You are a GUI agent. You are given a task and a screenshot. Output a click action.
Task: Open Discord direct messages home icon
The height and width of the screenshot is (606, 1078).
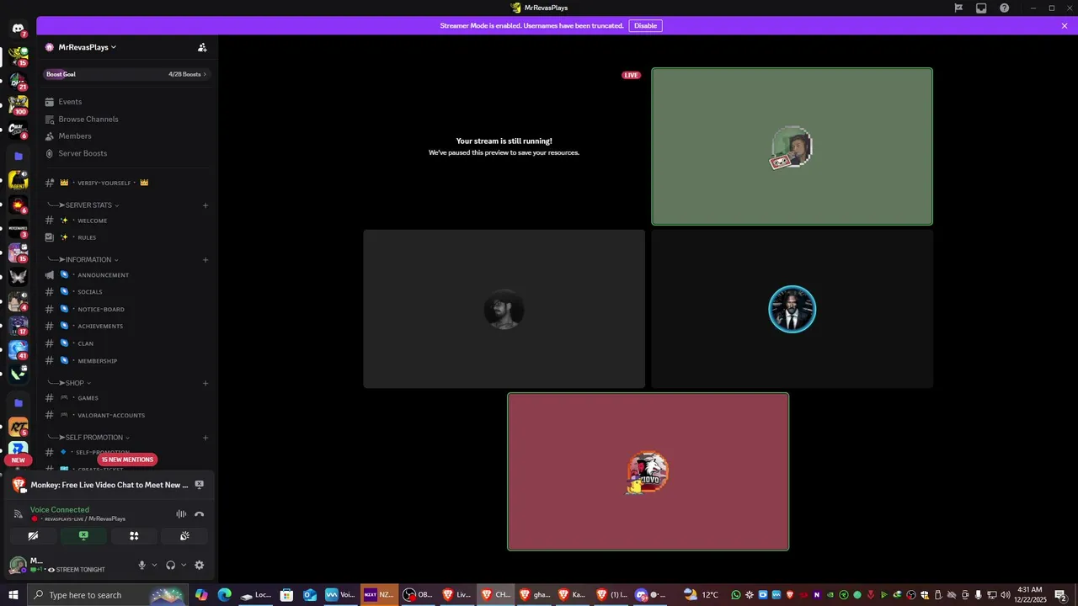pyautogui.click(x=18, y=29)
